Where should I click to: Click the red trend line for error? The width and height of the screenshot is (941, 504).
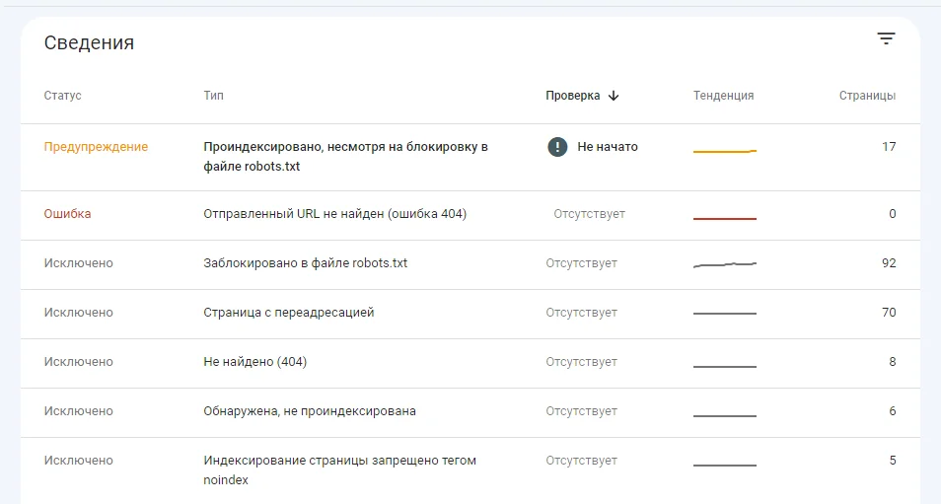pyautogui.click(x=725, y=218)
